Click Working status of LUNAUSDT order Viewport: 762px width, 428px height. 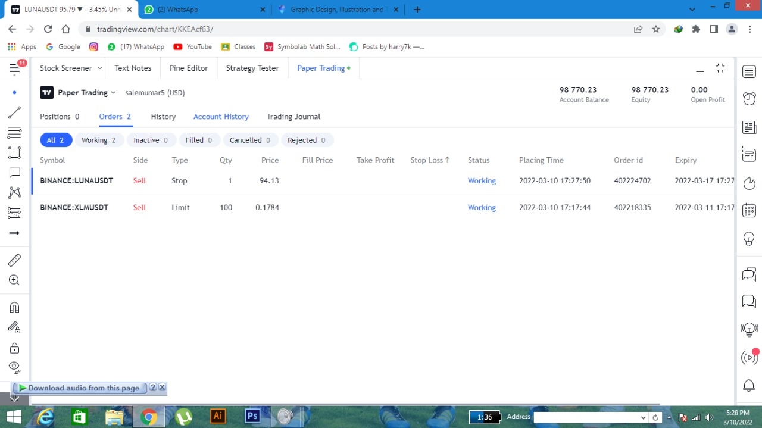click(x=482, y=181)
